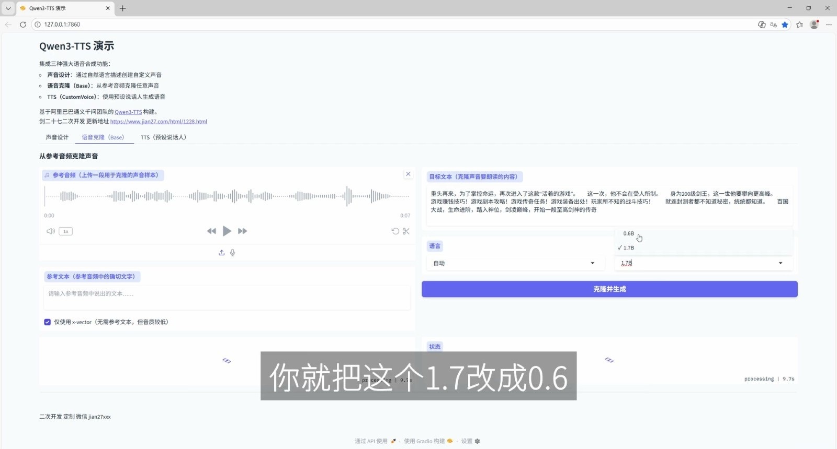Switch to the TTS (预设说话人) tab
This screenshot has width=837, height=449.
163,137
